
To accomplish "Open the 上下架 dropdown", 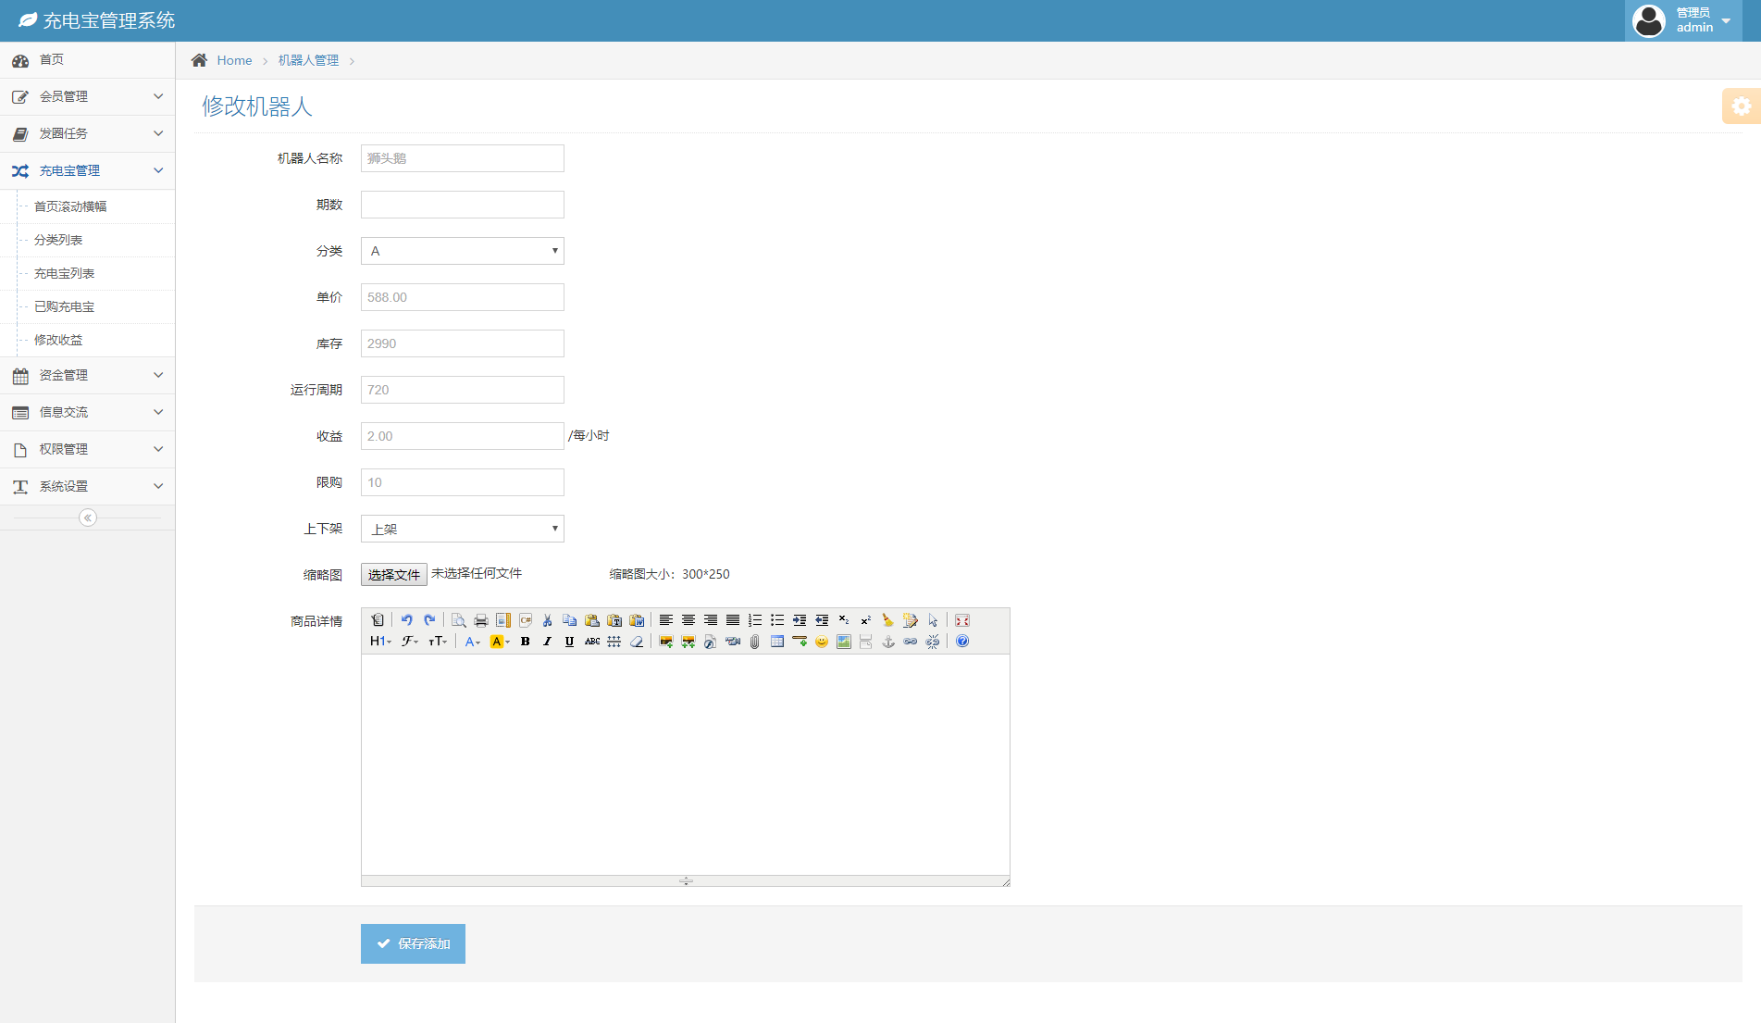I will (x=462, y=529).
